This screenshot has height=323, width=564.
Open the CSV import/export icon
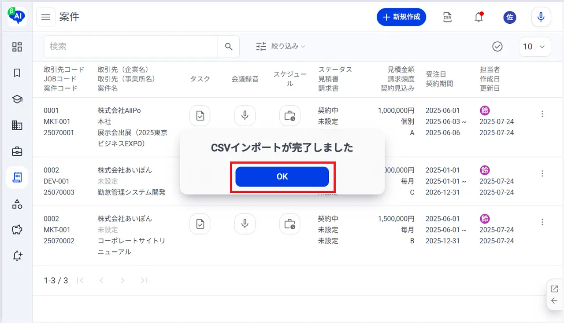[x=447, y=17]
